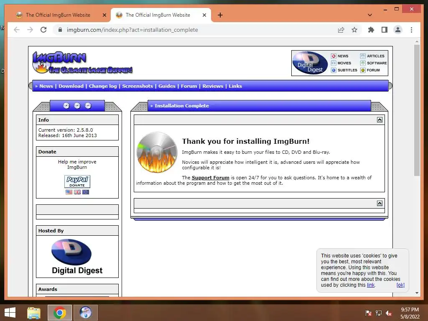The image size is (428, 321).
Task: Toggle the browser side panel
Action: 385,30
